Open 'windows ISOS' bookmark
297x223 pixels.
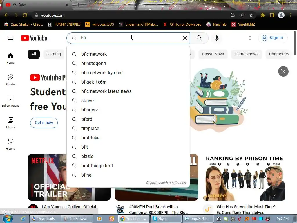coord(100,24)
